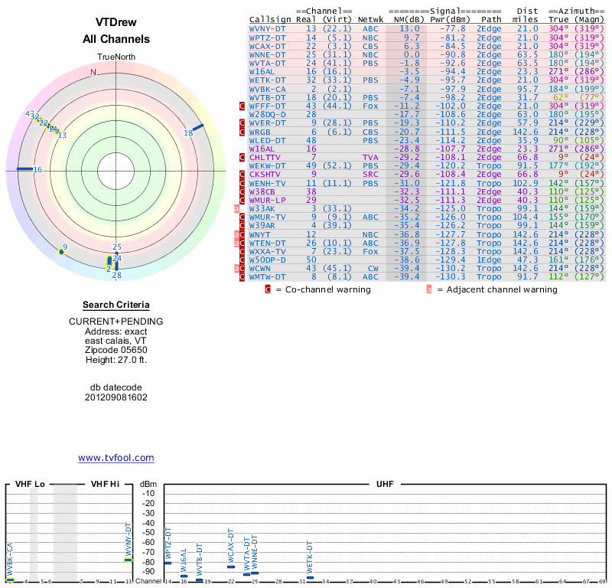Click the co-channel warning icon beside WFFF-DT
The height and width of the screenshot is (588, 612).
[x=242, y=105]
